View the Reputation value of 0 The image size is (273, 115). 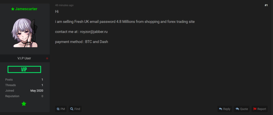pyautogui.click(x=42, y=96)
